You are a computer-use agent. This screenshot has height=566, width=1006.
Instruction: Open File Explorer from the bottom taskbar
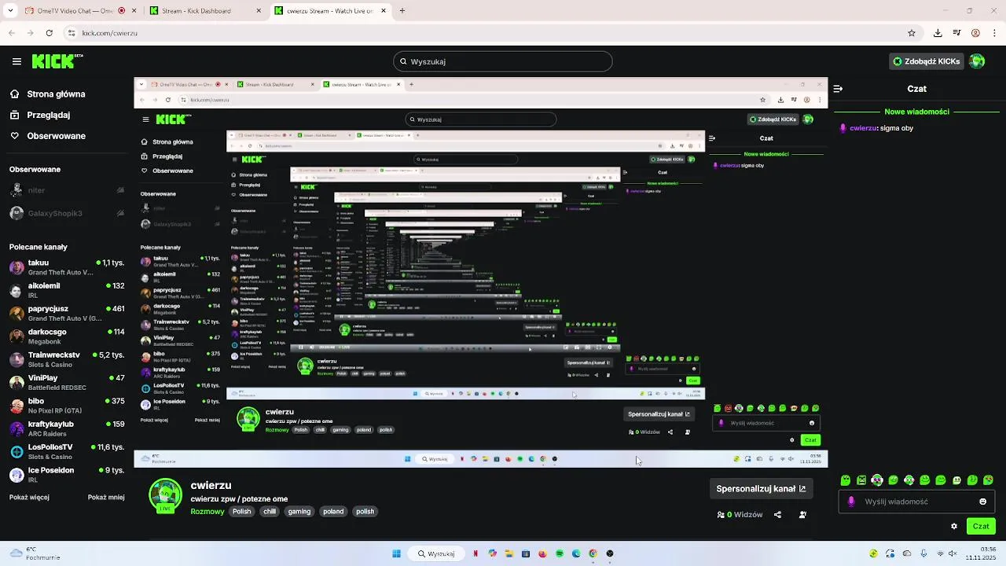[509, 553]
